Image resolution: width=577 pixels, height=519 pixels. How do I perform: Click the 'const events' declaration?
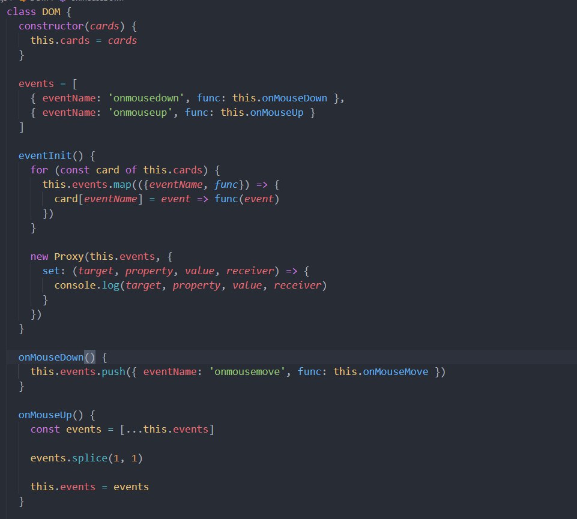[x=66, y=429]
